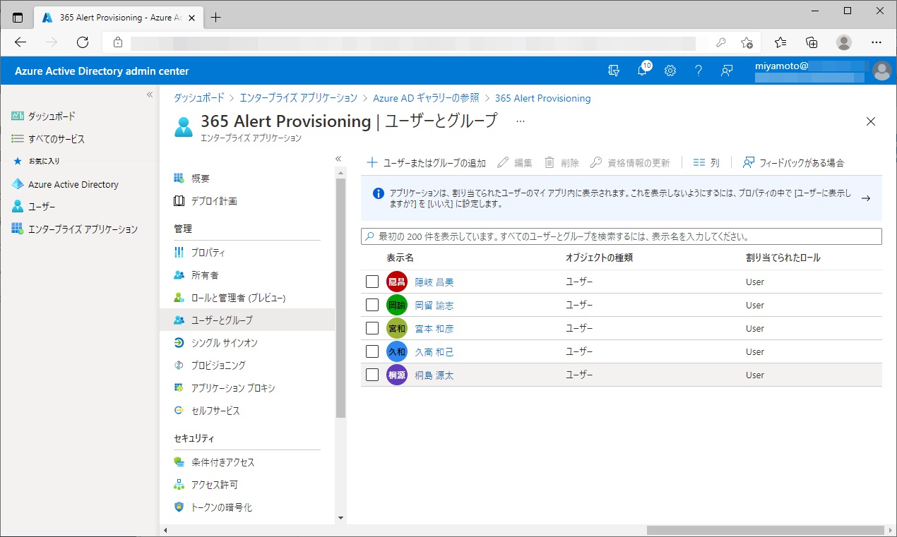
Task: Select the checkbox for 宮本 和彦
Action: point(372,329)
